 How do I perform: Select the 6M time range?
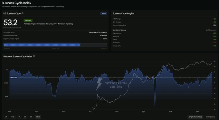click(x=6, y=117)
